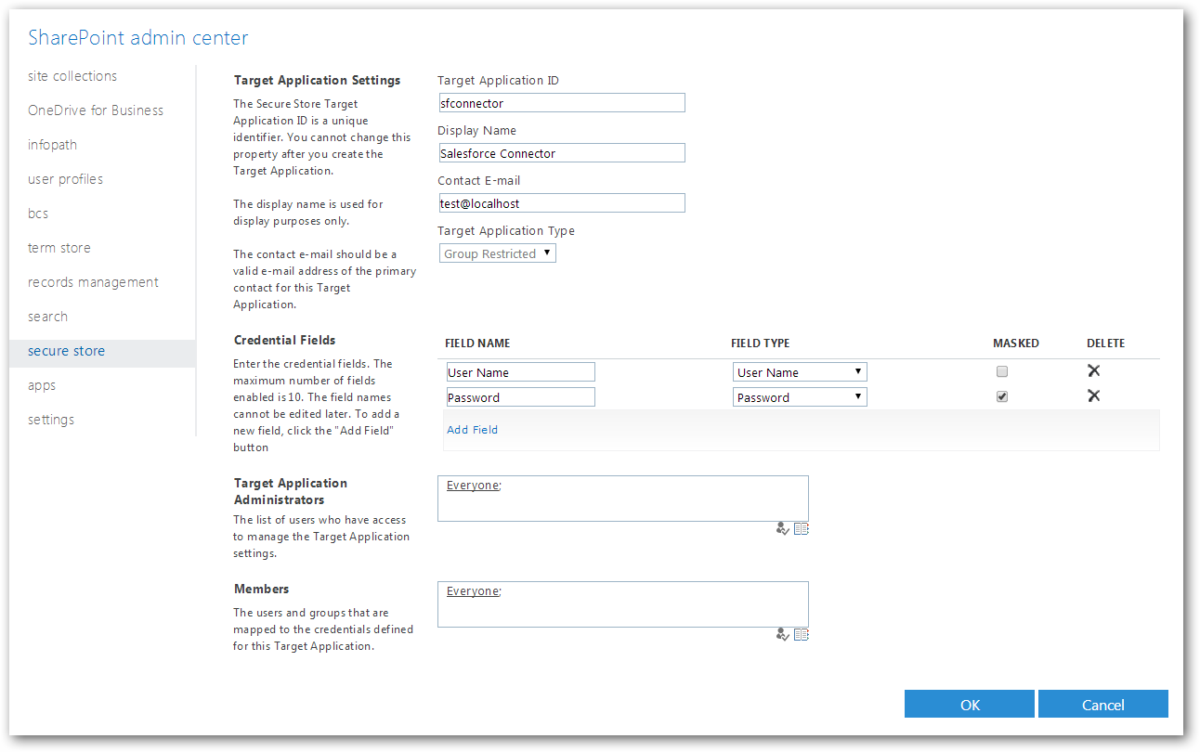Uncheck Masked checkbox for Password field
The image size is (1200, 752).
point(1001,396)
